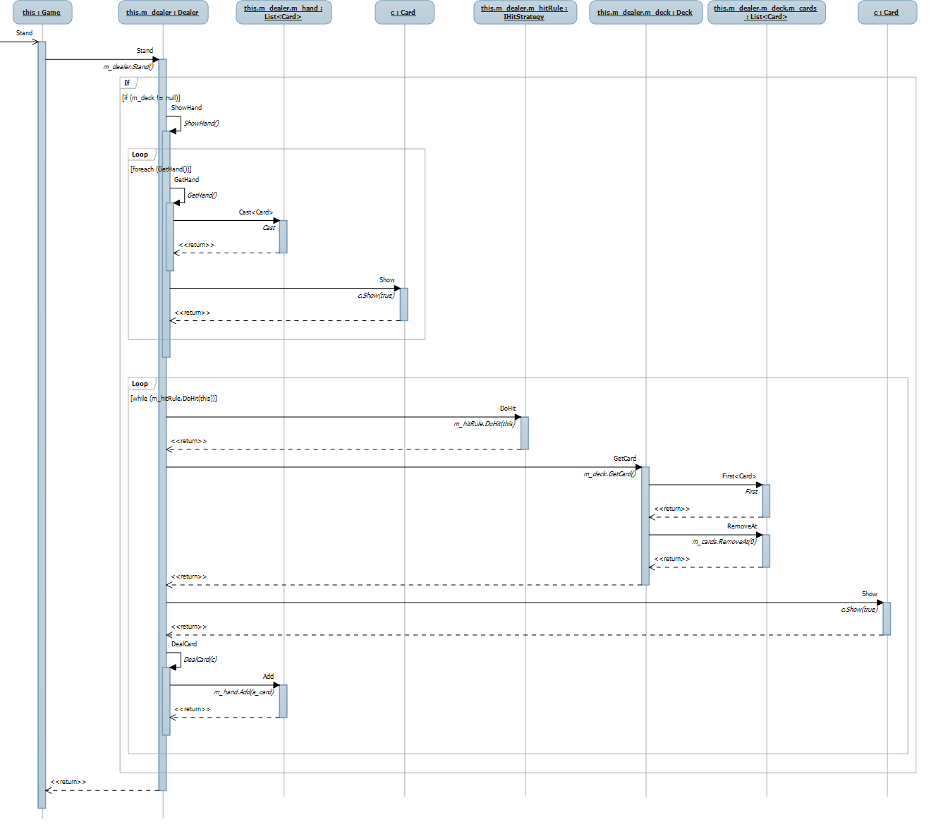Viewport: 936px width, 834px height.
Task: Click the '[foreach (GetHand())]' guard text
Action: tap(161, 169)
